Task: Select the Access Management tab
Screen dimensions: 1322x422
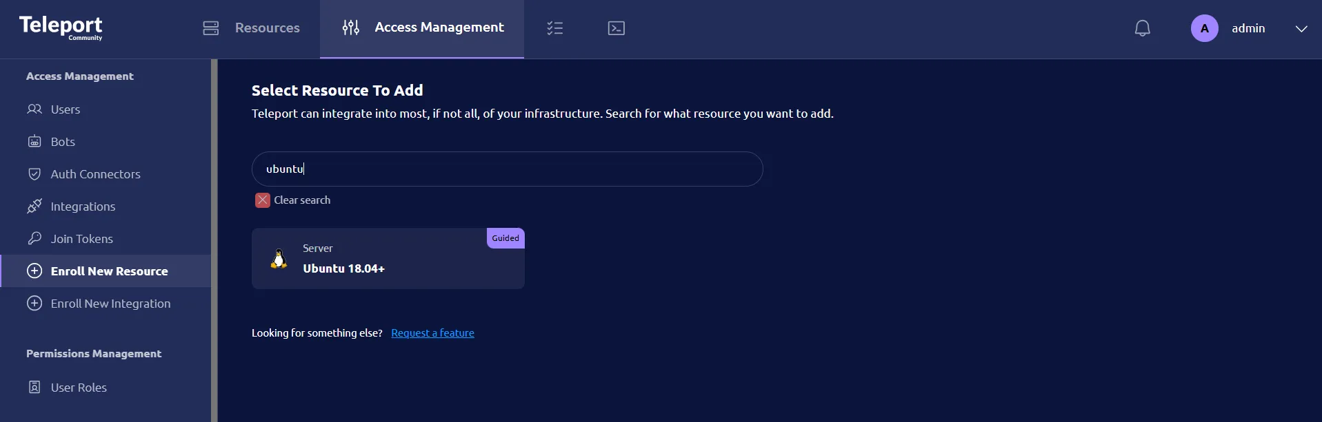Action: 422,28
